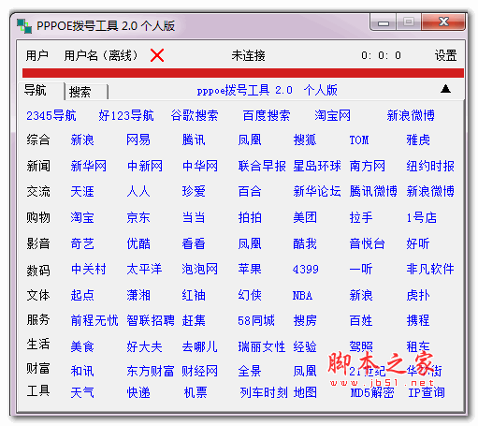This screenshot has height=426, width=478.
Task: Open the 携程 link
Action: (x=418, y=320)
